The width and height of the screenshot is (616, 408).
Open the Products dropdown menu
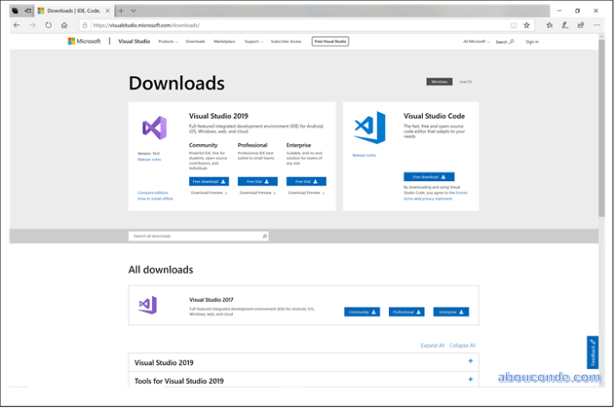click(x=167, y=41)
